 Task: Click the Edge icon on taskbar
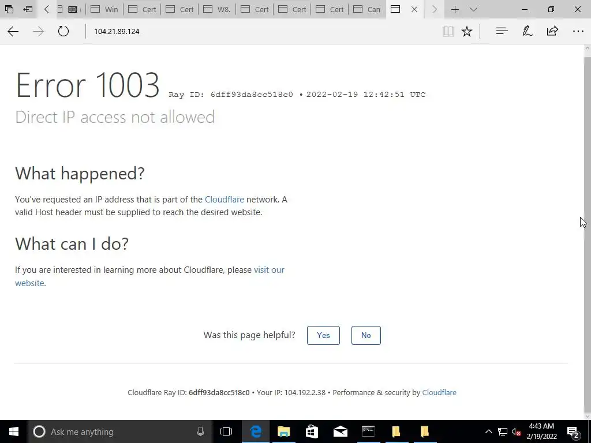pyautogui.click(x=256, y=431)
